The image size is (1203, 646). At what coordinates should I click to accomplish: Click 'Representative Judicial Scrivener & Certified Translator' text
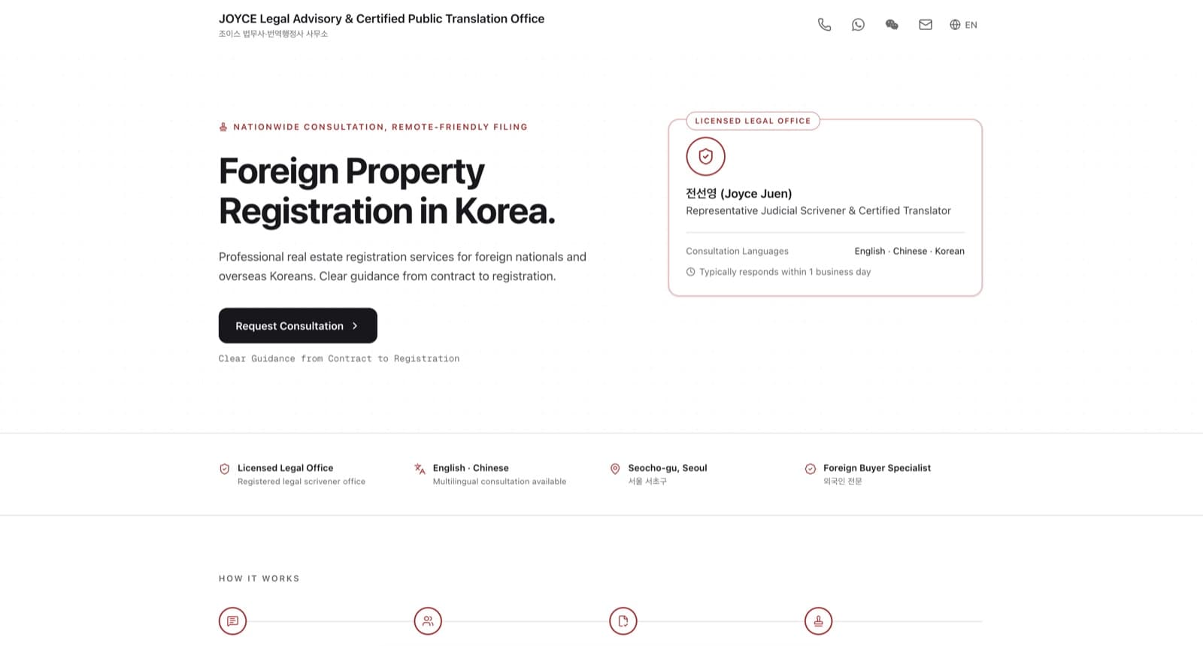click(x=818, y=211)
